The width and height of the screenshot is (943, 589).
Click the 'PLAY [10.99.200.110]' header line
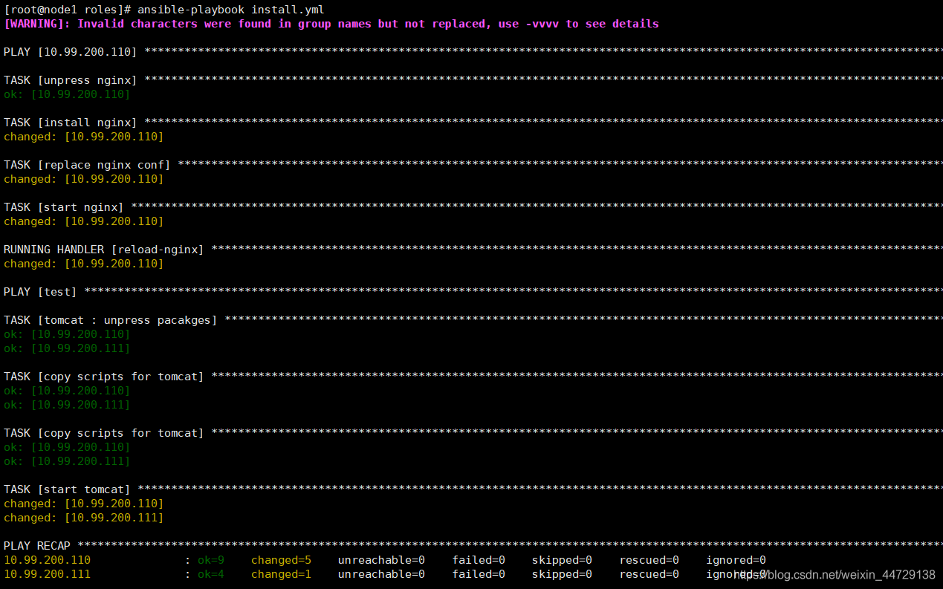point(473,52)
